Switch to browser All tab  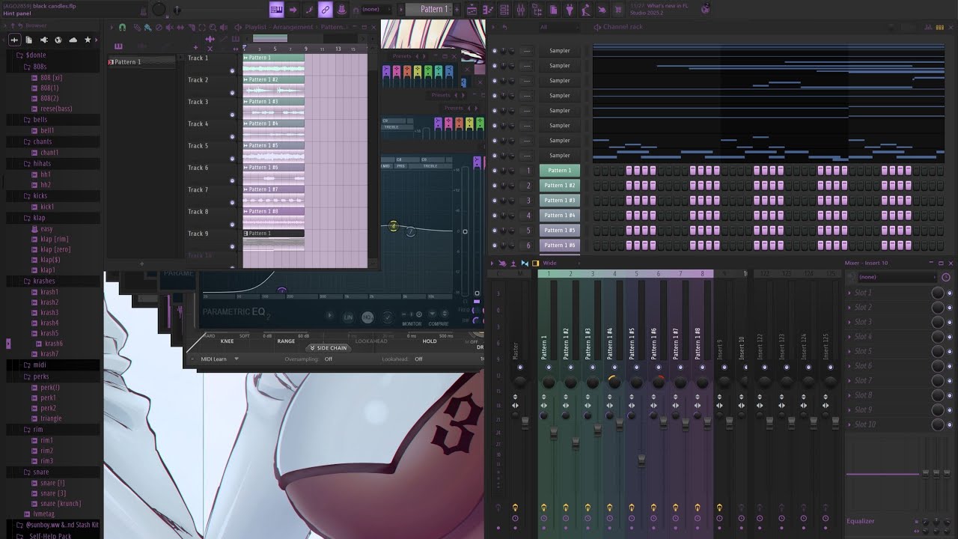pyautogui.click(x=14, y=40)
